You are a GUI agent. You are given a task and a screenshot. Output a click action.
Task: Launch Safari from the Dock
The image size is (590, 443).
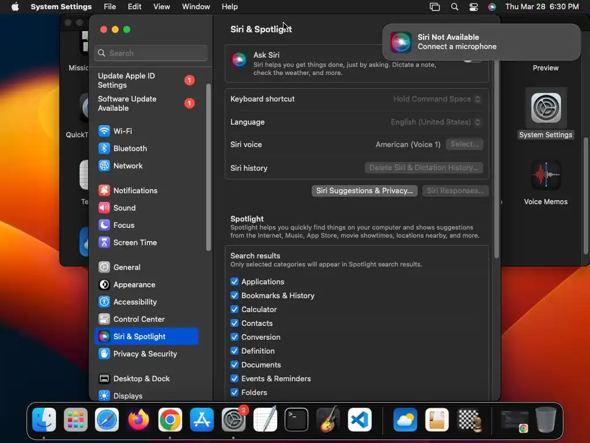(107, 420)
